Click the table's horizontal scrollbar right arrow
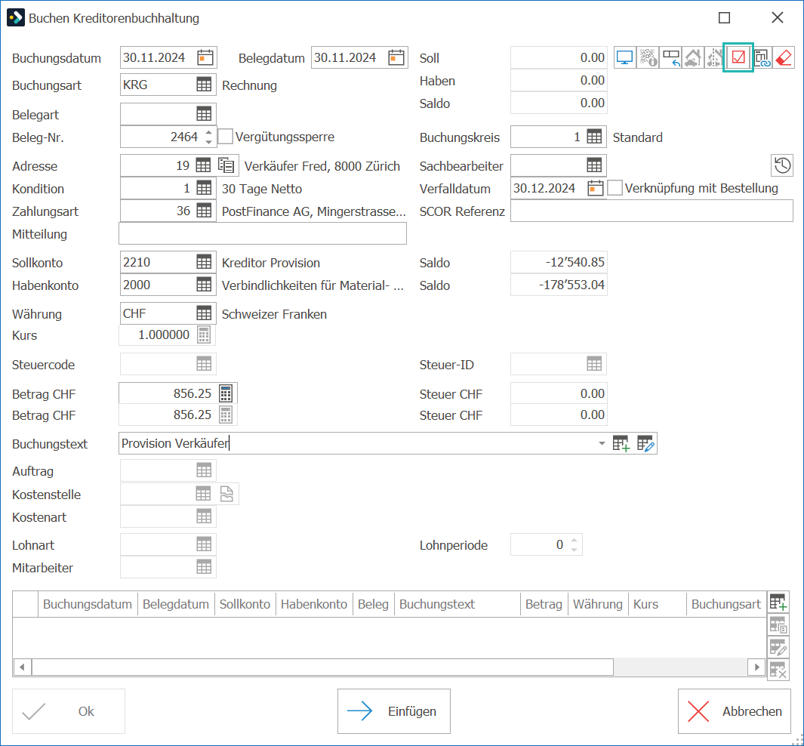The image size is (804, 746). coord(757,667)
